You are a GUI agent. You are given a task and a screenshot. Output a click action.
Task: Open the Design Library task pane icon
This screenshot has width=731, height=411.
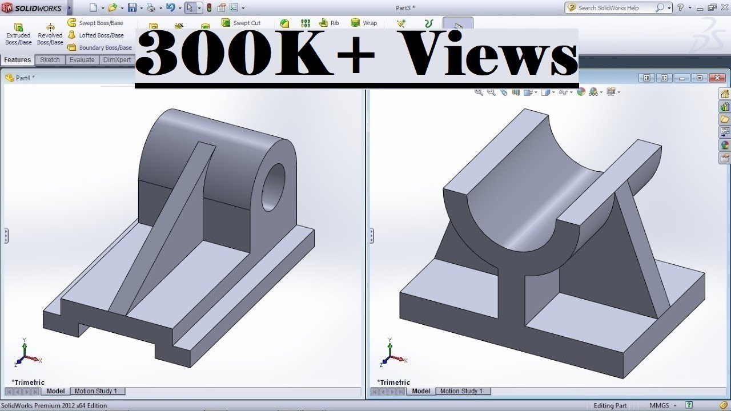click(725, 107)
